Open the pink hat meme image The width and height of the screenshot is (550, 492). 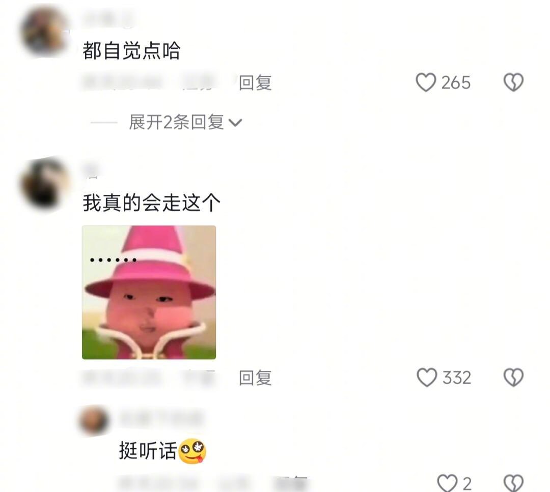coord(149,292)
